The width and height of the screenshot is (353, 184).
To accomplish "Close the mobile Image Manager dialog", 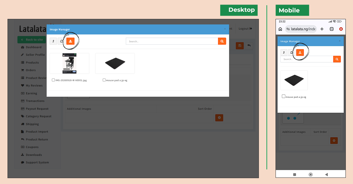I will pyautogui.click(x=340, y=41).
